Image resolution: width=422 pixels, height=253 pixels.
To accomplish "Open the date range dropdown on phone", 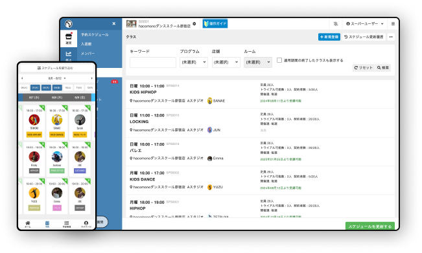I will (57, 78).
